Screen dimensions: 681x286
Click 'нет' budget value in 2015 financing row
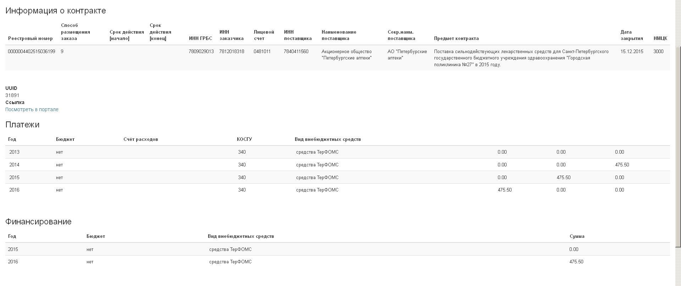[90, 249]
